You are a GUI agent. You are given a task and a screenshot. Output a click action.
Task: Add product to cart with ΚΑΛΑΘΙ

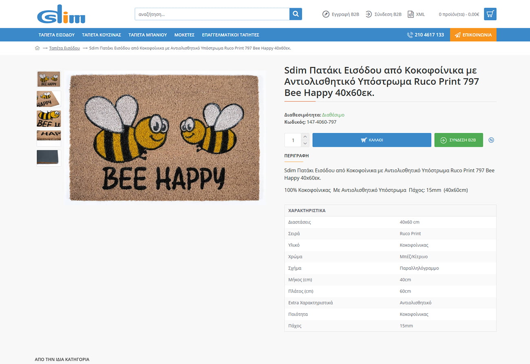[x=372, y=140]
